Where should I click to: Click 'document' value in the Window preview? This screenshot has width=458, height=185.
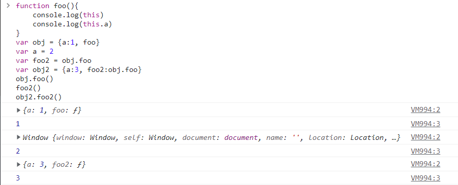(241, 137)
